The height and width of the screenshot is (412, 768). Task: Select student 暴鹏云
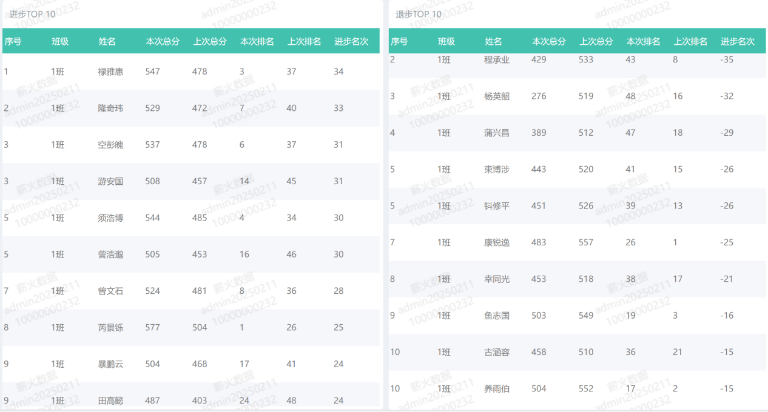coord(110,364)
